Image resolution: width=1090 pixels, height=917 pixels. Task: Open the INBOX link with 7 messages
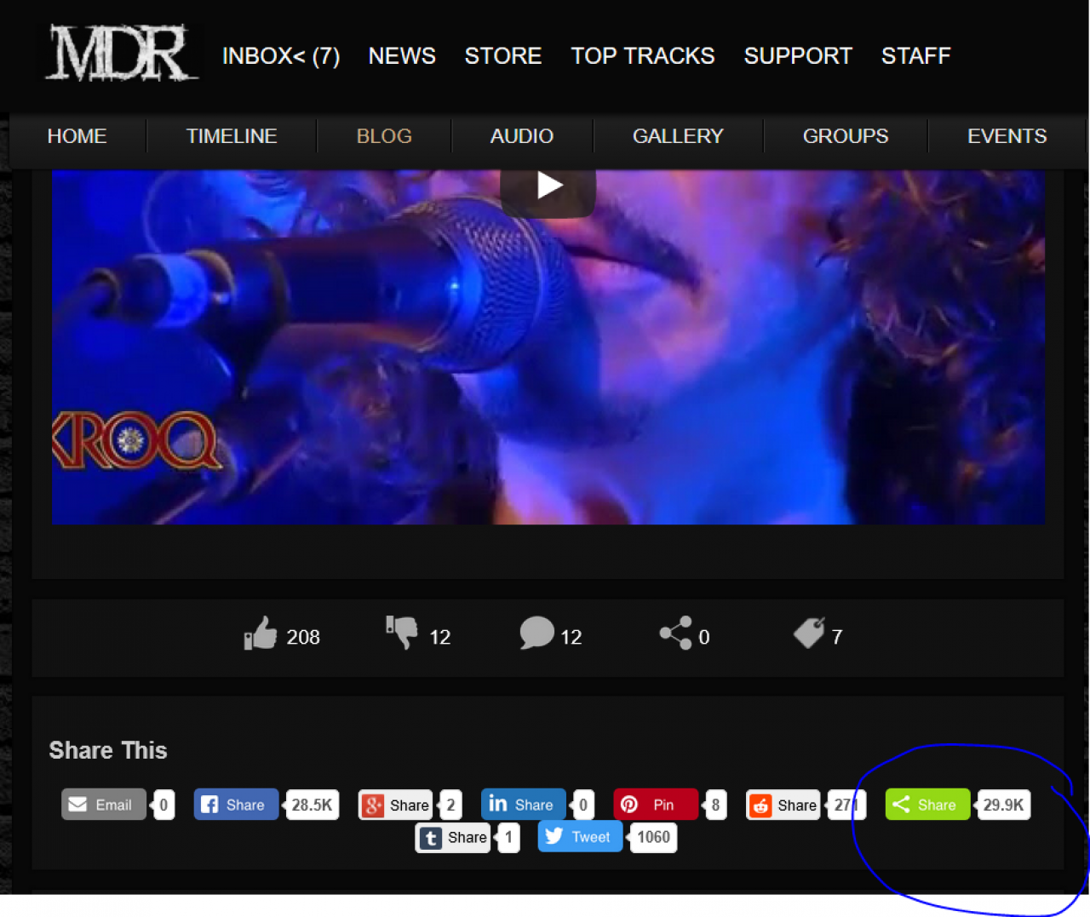[x=281, y=56]
